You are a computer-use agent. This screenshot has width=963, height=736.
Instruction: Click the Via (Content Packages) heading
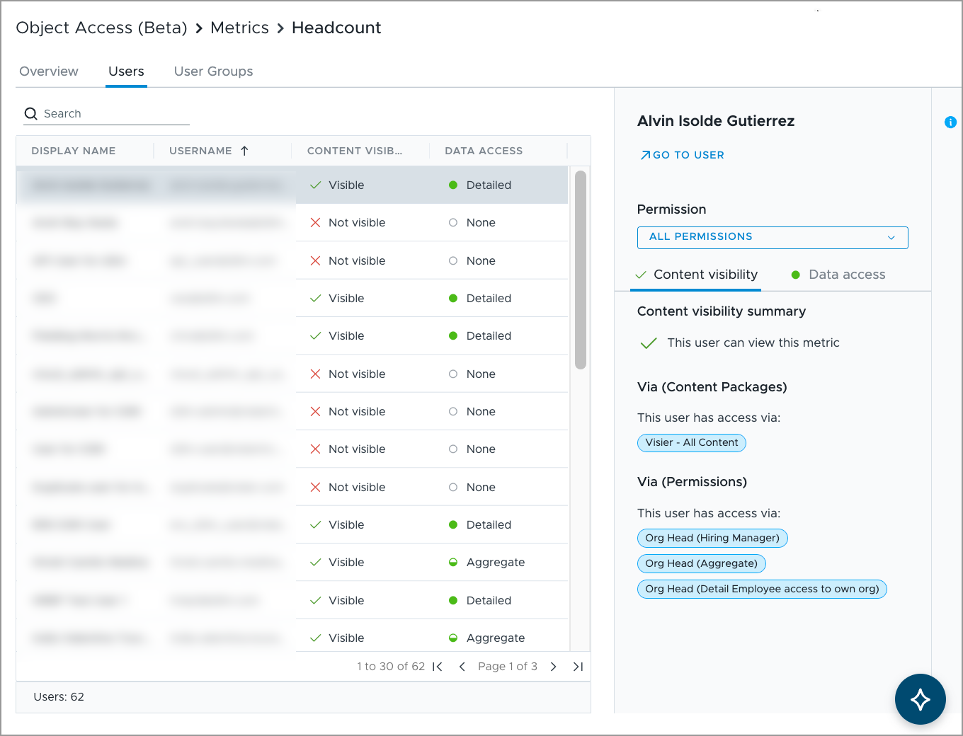(x=712, y=387)
